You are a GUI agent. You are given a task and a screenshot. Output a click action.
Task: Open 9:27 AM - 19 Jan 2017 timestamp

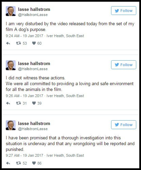point(24,155)
